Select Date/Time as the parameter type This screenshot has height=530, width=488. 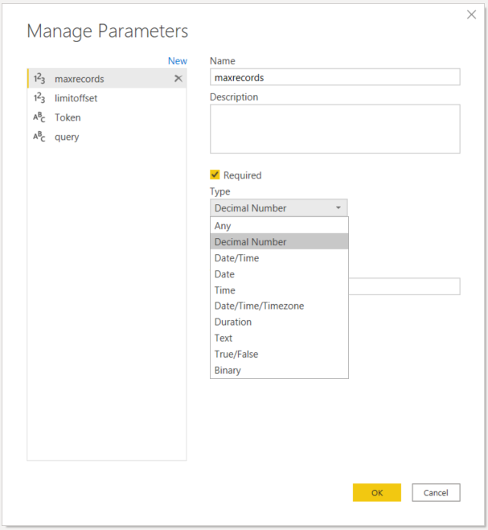point(279,258)
